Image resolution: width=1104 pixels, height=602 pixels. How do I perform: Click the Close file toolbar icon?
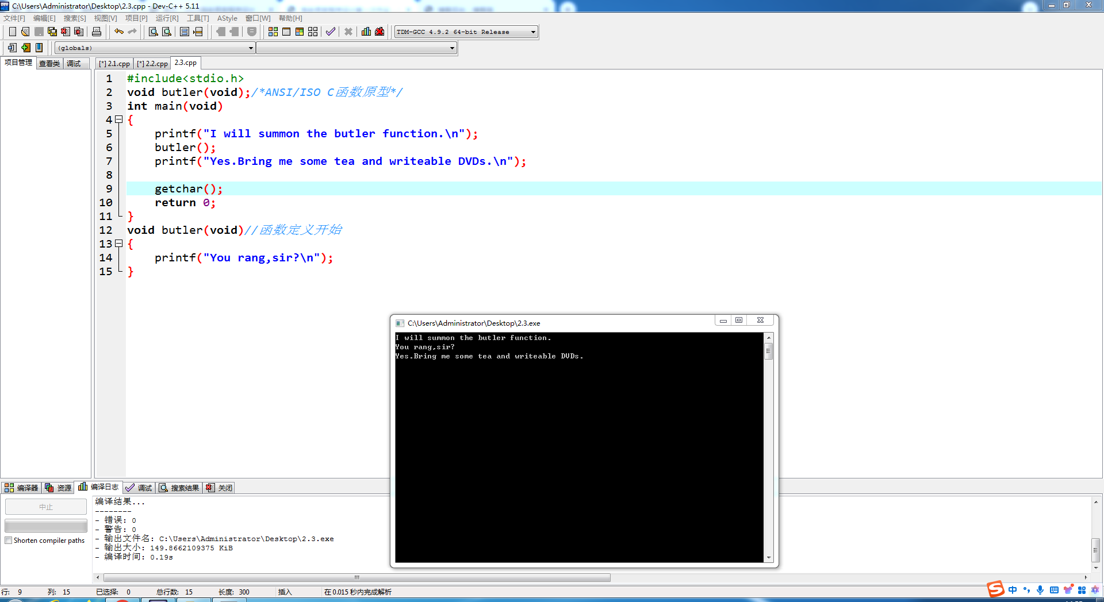pos(66,32)
